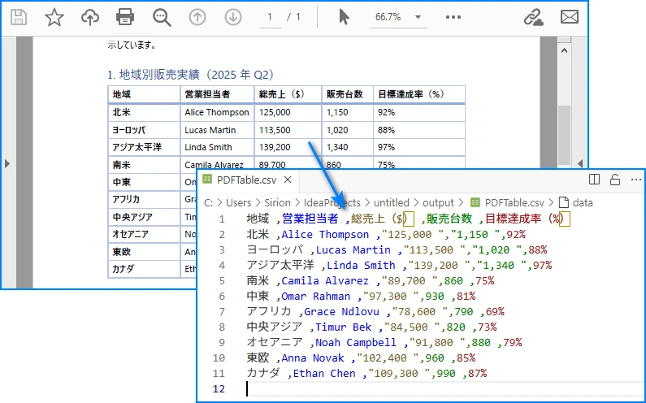Click 'Anna Novak' in CSV line 10
646x403 pixels.
(313, 358)
